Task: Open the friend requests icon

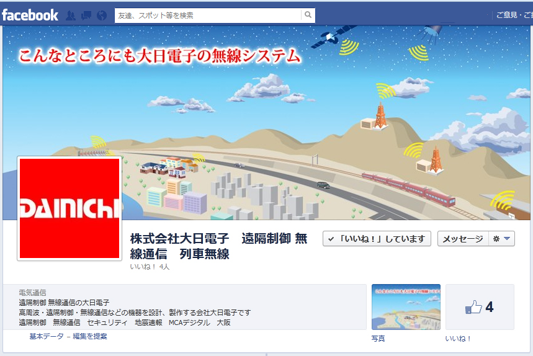Action: pos(71,16)
